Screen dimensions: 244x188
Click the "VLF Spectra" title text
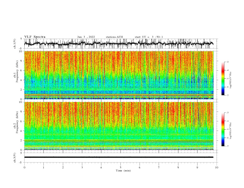35,37
